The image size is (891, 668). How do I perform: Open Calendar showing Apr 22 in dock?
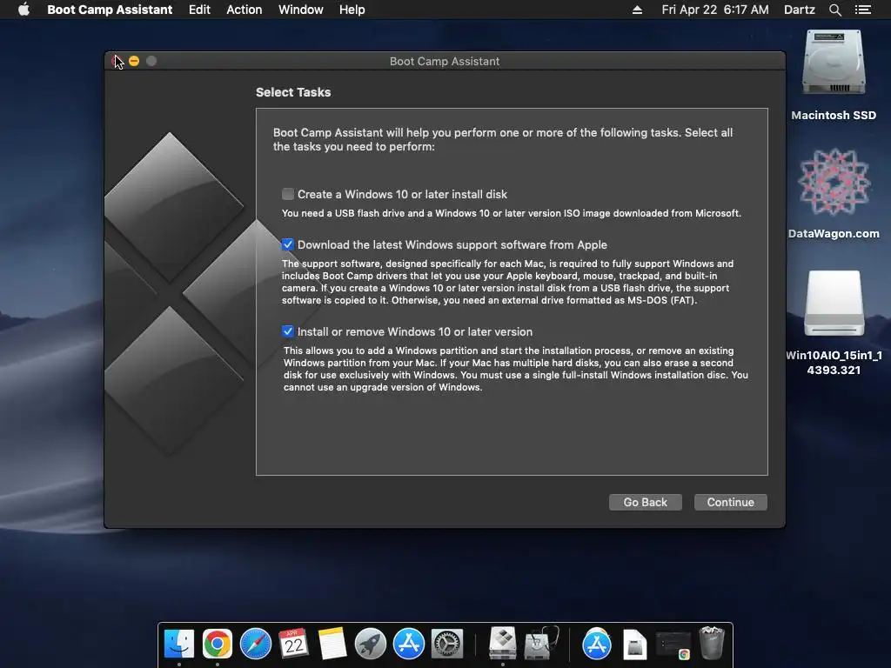(294, 644)
